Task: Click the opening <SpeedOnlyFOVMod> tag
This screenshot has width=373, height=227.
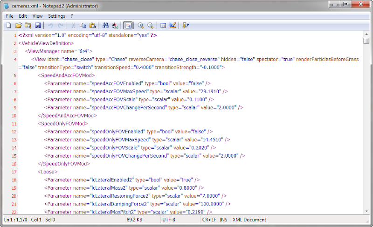Action: pos(63,124)
